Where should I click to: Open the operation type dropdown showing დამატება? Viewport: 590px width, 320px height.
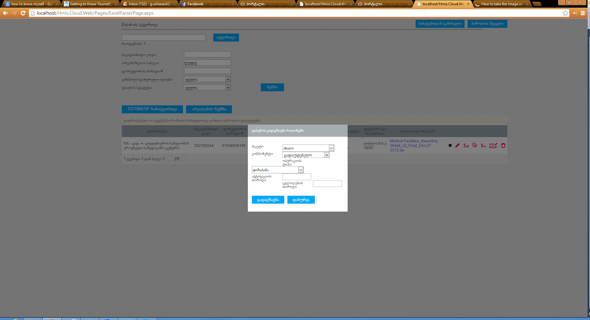pyautogui.click(x=277, y=170)
